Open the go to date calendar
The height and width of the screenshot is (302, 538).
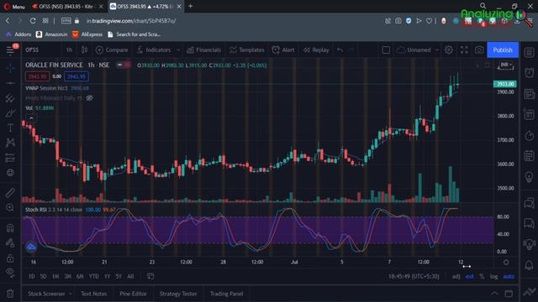(x=150, y=276)
